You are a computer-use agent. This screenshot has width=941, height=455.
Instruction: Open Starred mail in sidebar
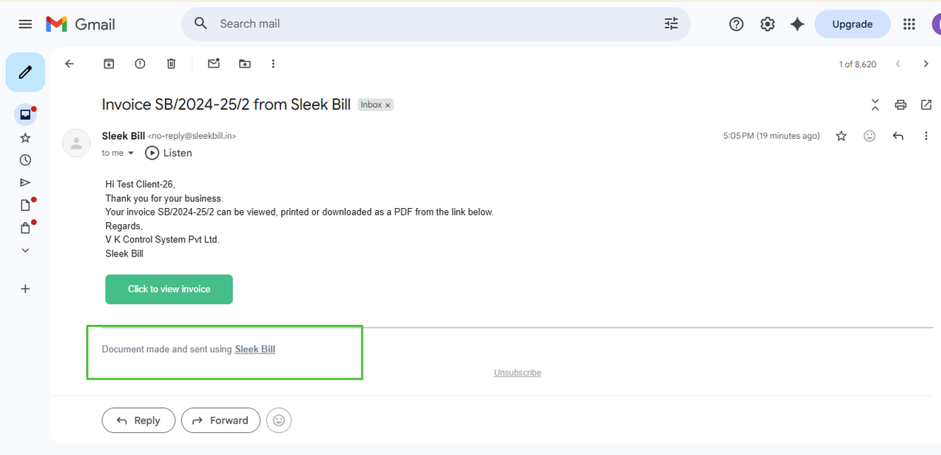25,137
